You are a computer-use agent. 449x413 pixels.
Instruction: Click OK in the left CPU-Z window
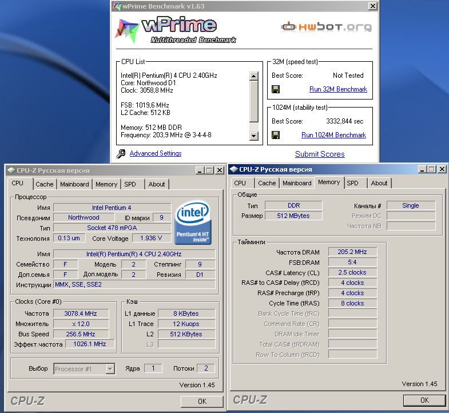pos(202,401)
